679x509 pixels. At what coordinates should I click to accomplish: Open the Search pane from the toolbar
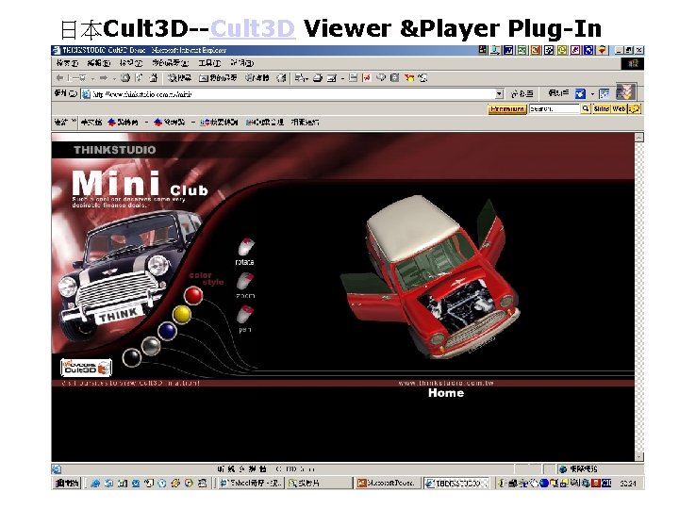pyautogui.click(x=179, y=78)
